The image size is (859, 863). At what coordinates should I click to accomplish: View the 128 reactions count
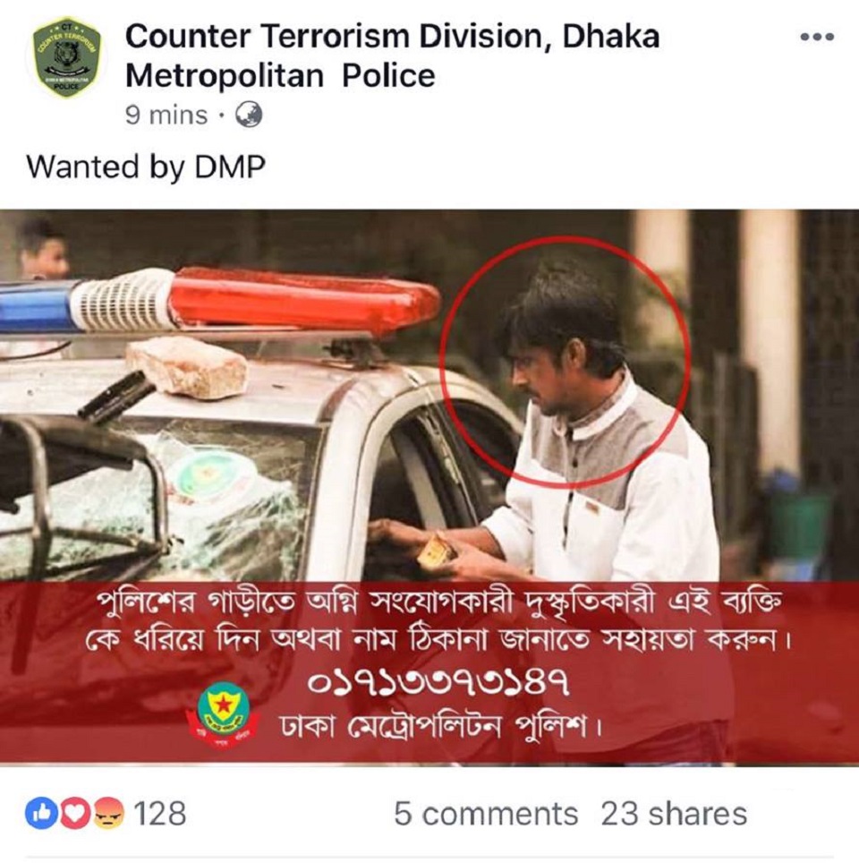tap(160, 814)
